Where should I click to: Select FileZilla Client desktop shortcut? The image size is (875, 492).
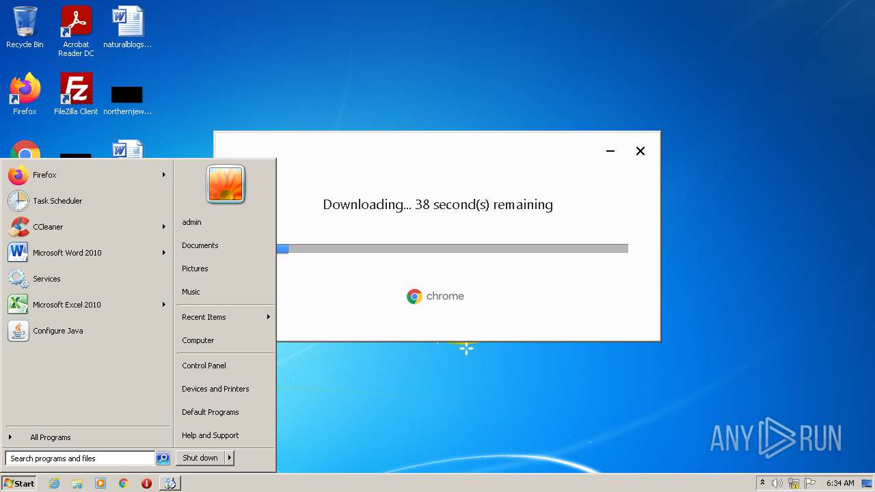(x=76, y=94)
